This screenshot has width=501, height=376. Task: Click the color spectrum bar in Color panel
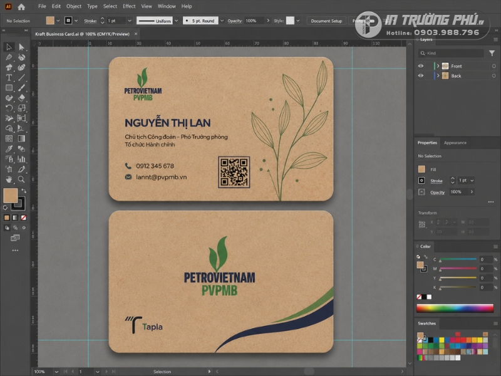click(x=455, y=308)
